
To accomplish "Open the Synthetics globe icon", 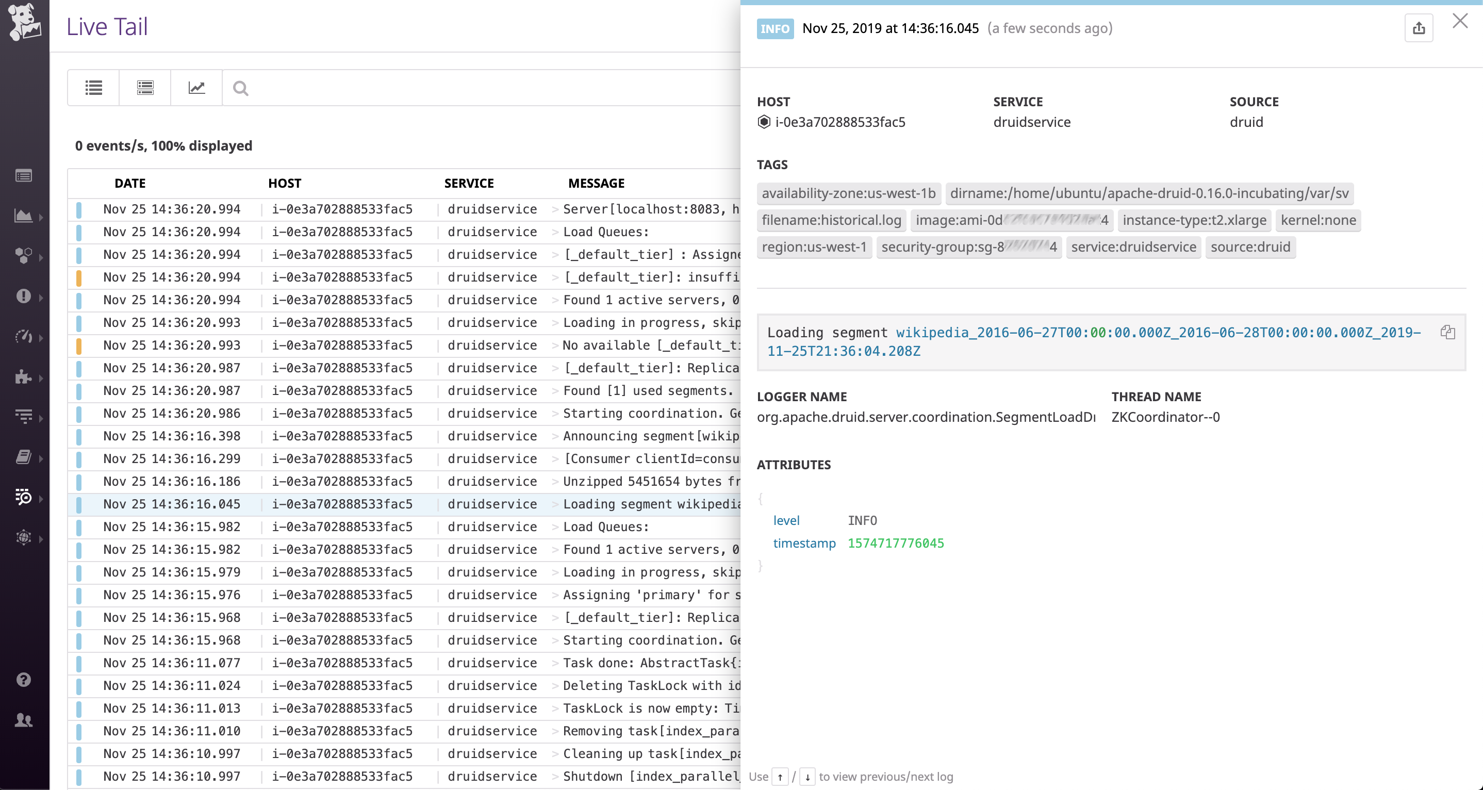I will click(23, 538).
